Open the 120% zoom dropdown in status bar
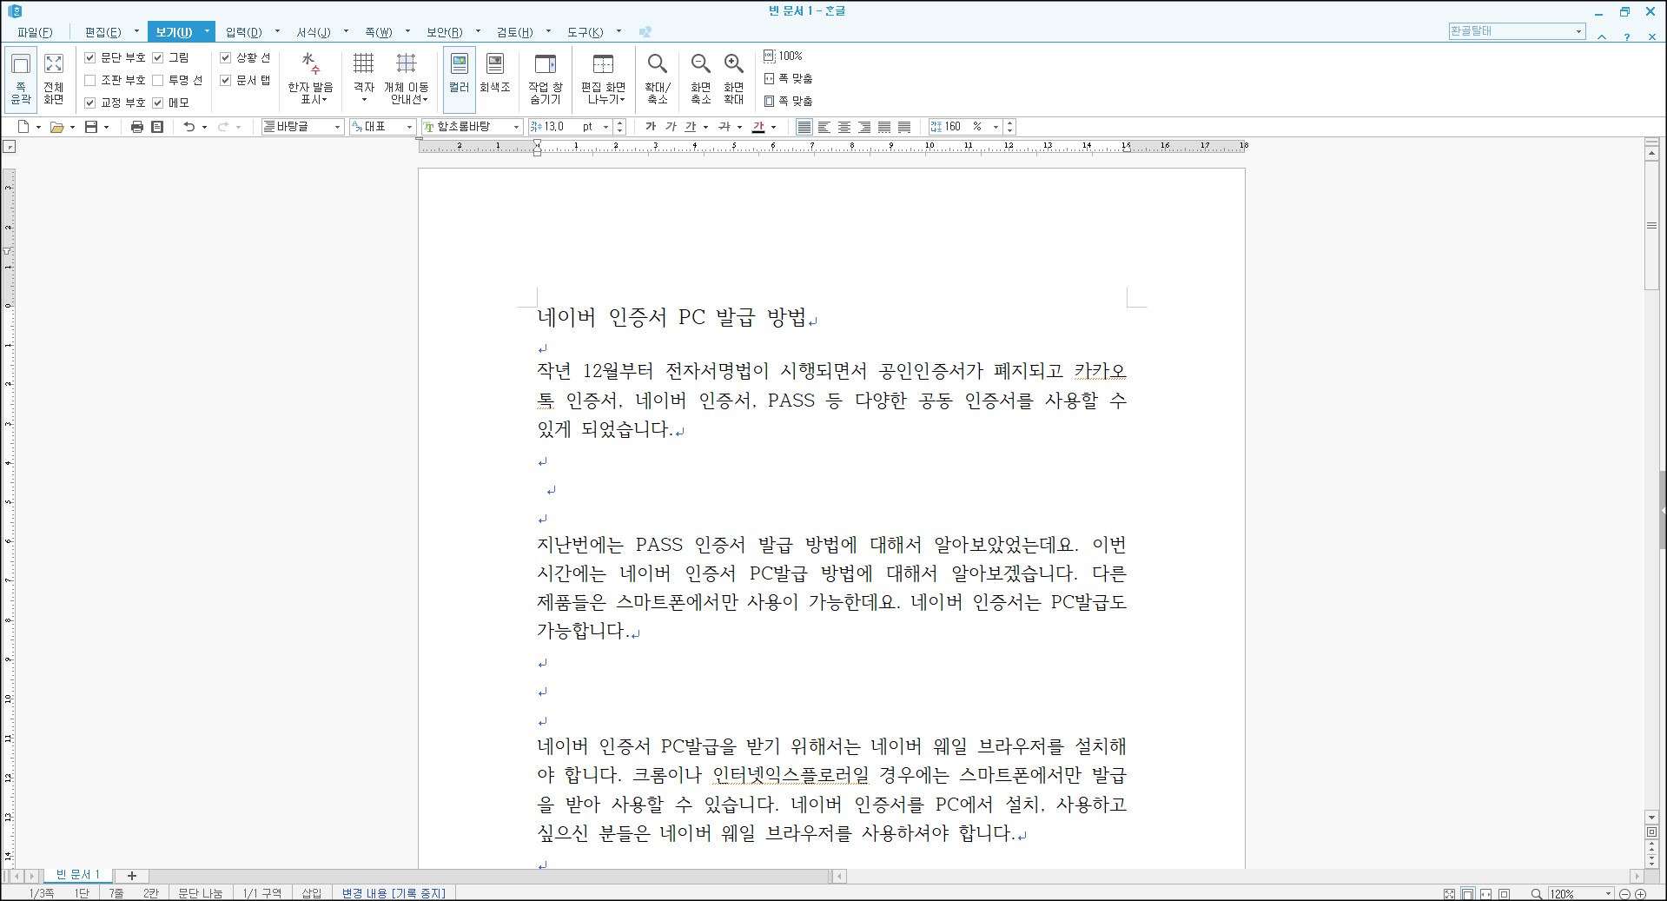This screenshot has height=901, width=1667. (1608, 893)
